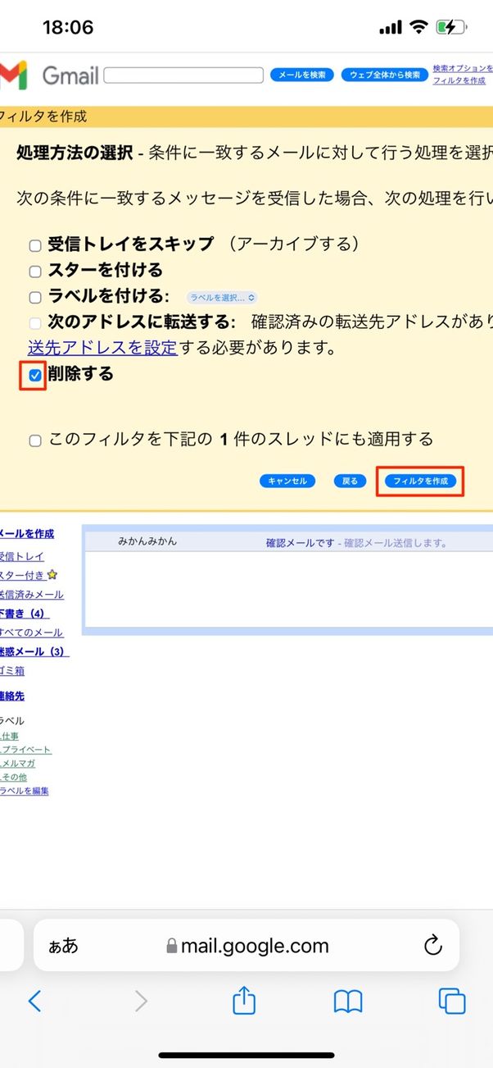Open Safari tabs overview icon

pos(452,1001)
